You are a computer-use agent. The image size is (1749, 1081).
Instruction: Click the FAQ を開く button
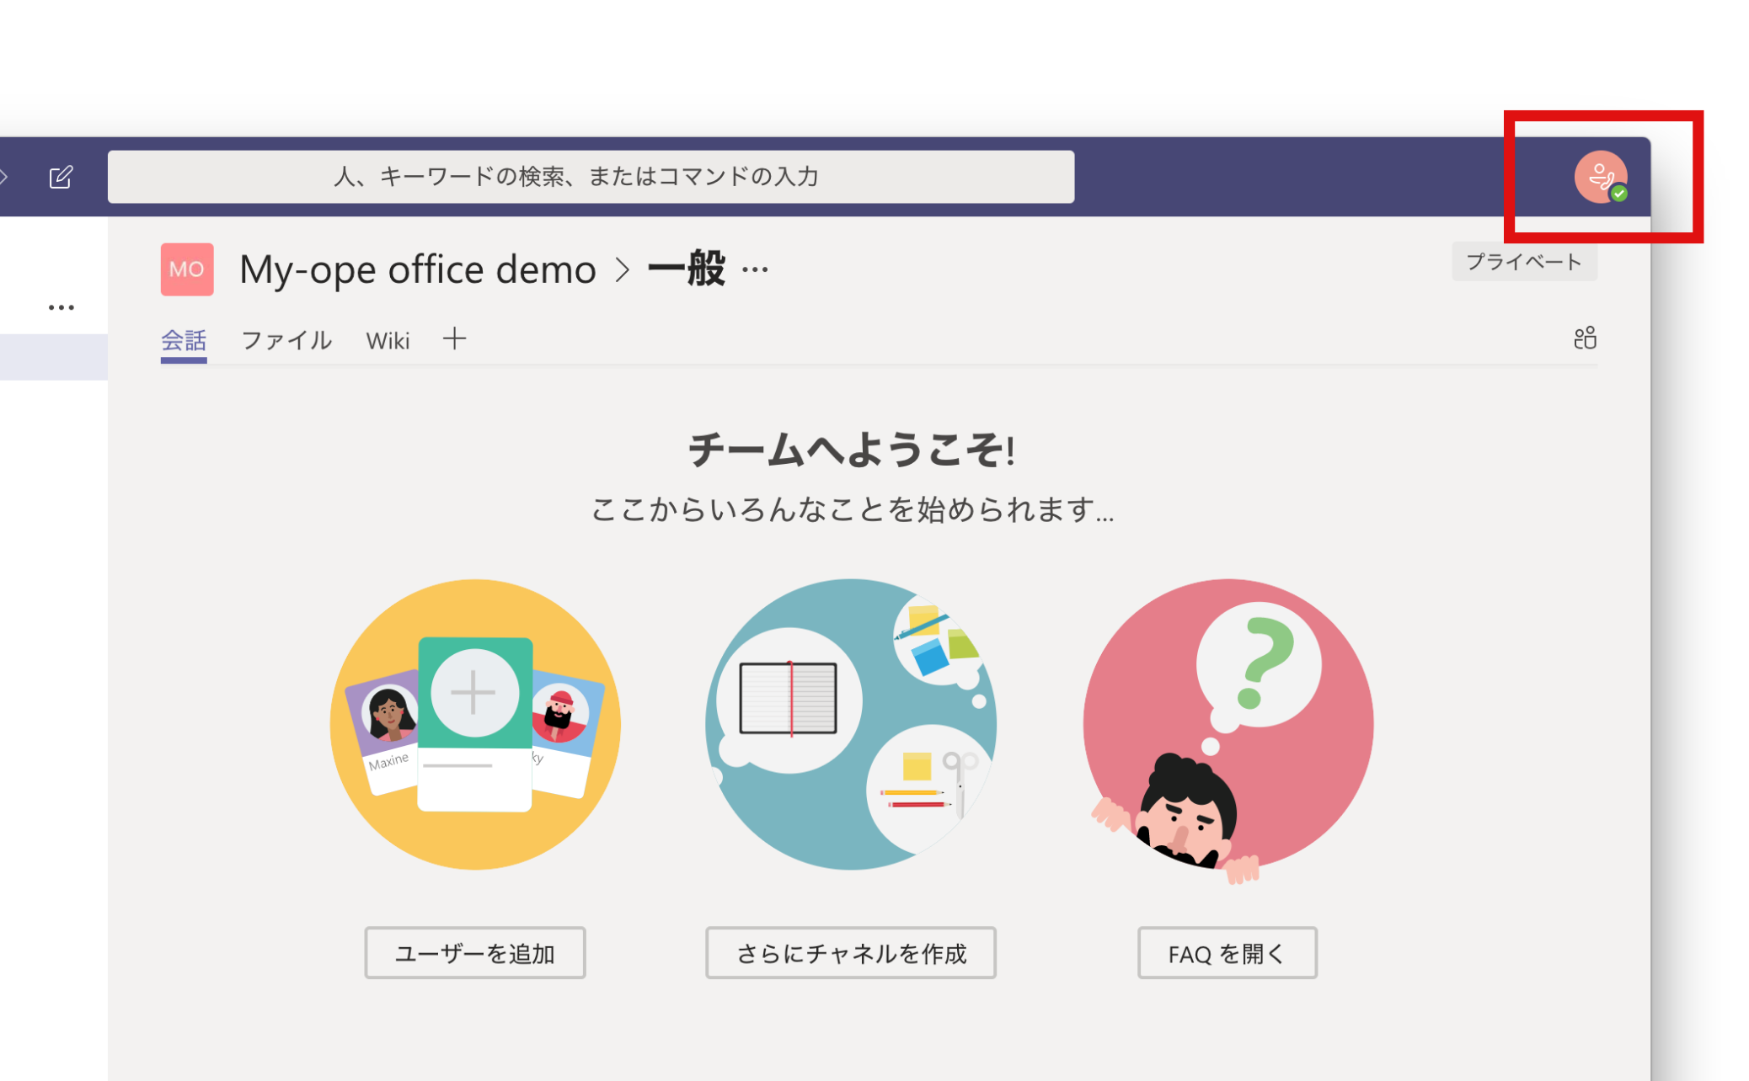[x=1227, y=953]
